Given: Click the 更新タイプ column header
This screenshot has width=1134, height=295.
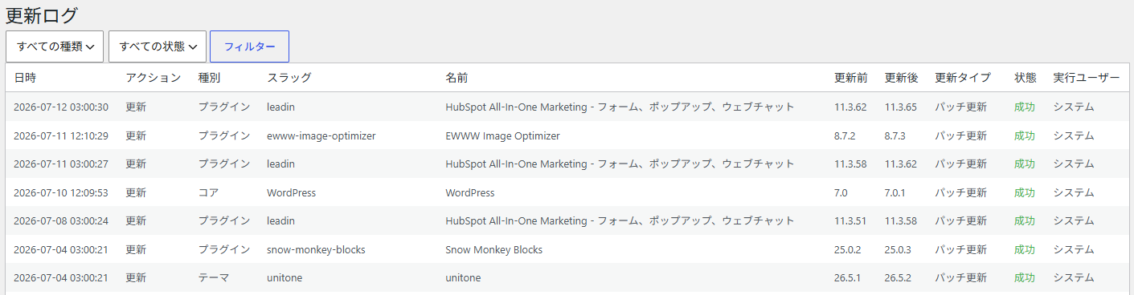Looking at the screenshot, I should [x=963, y=78].
